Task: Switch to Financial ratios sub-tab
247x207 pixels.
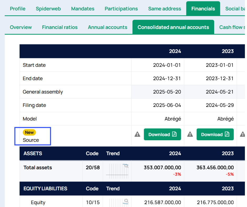Action: pyautogui.click(x=60, y=27)
